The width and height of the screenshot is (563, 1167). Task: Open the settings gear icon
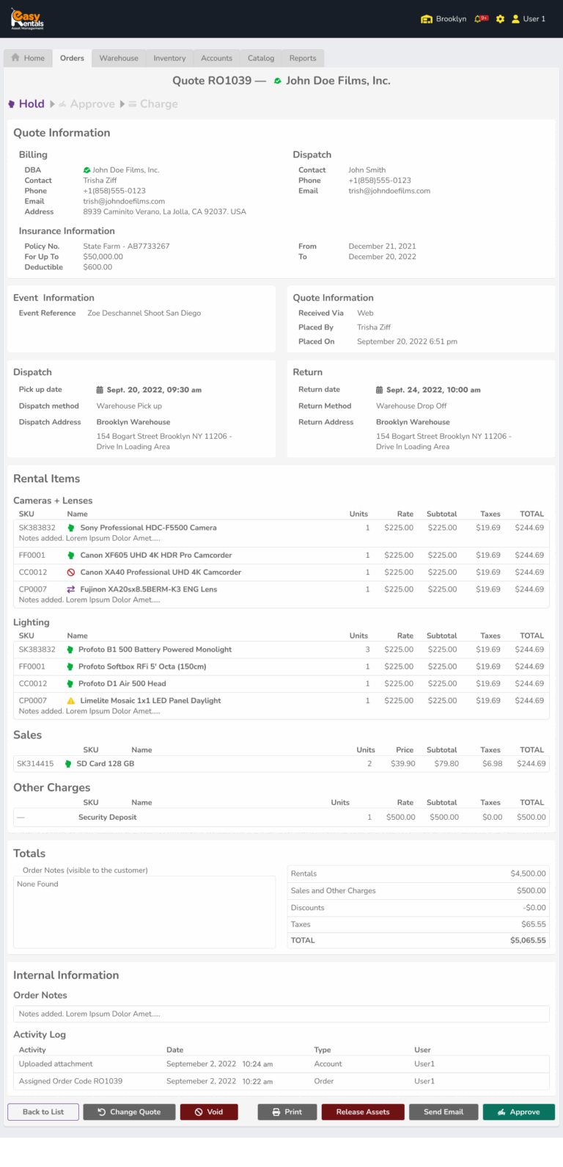coord(500,19)
